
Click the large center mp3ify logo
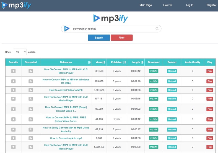tap(111, 19)
